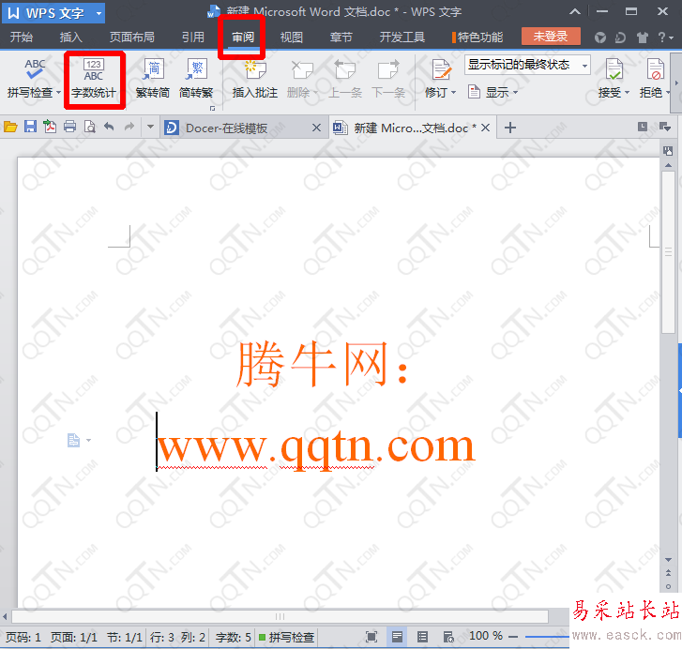This screenshot has height=649, width=682.
Task: Switch to outline view icon in status bar
Action: (x=422, y=637)
